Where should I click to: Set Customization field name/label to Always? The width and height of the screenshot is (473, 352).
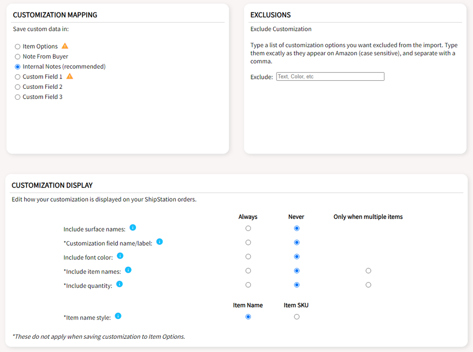click(x=248, y=242)
